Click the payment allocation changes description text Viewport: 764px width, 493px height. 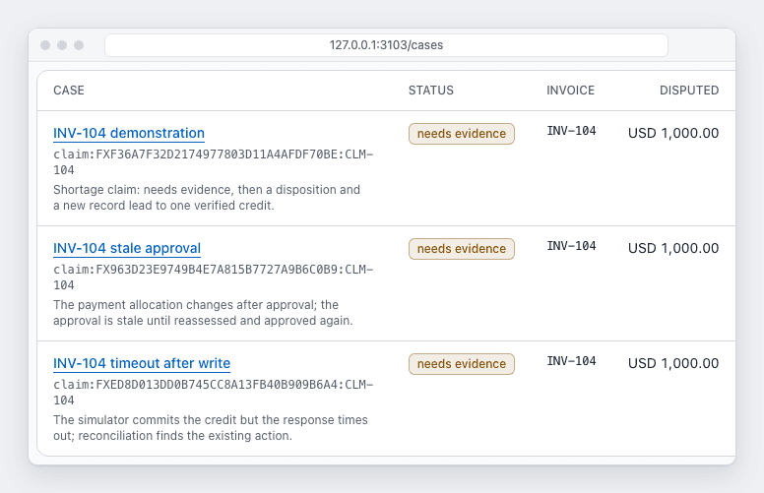[x=203, y=312]
